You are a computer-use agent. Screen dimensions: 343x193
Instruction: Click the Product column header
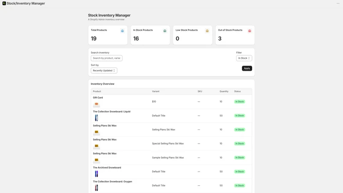coord(97,91)
